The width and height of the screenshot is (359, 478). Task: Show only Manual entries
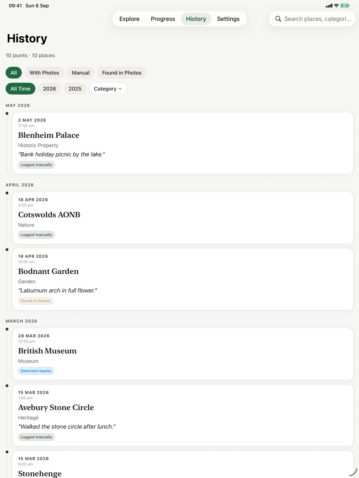coord(81,73)
